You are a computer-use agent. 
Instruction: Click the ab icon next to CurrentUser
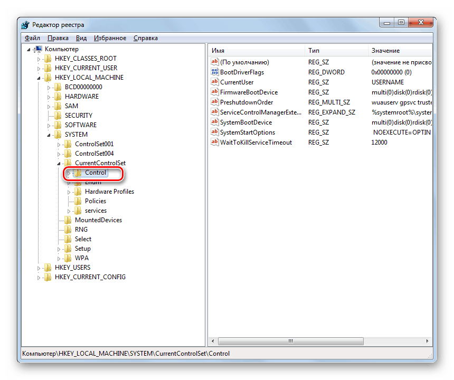[214, 82]
